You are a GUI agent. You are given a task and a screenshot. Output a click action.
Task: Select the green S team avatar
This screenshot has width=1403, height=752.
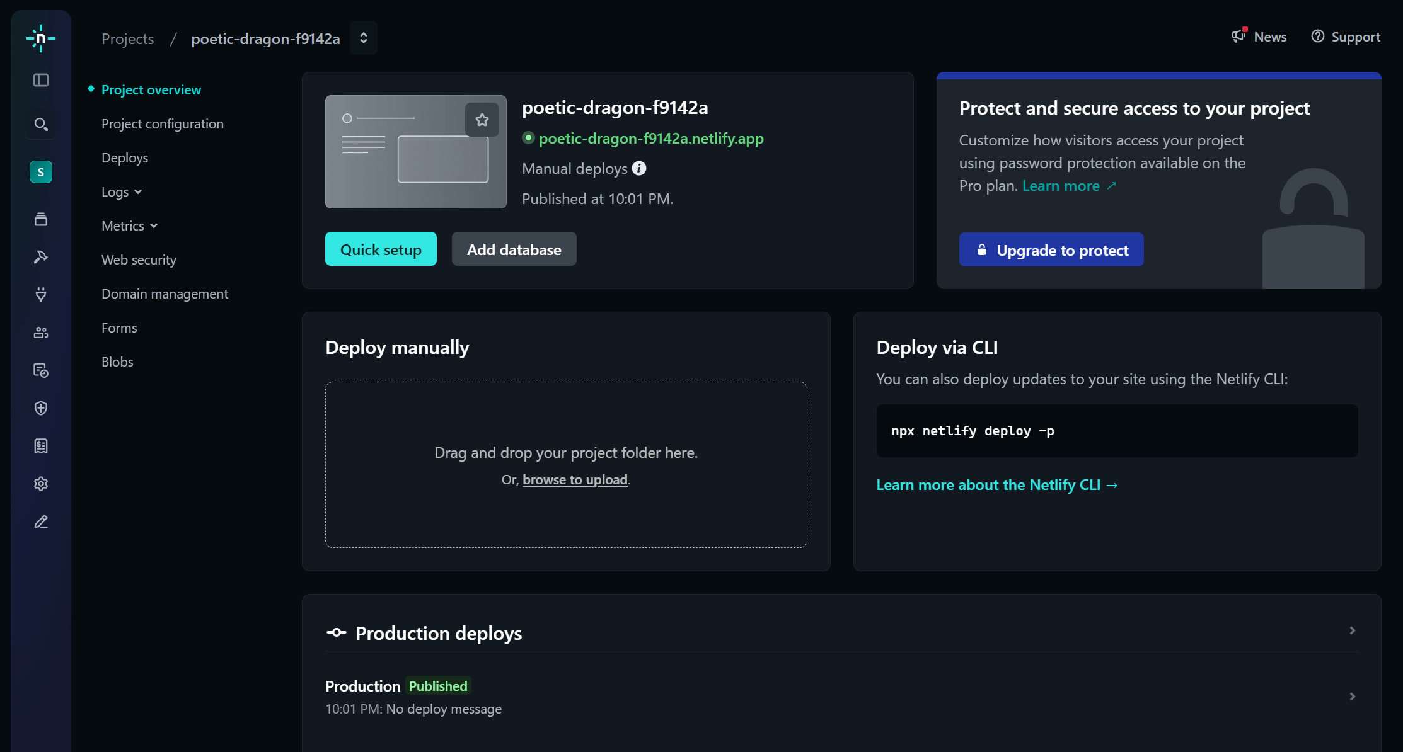pos(41,172)
